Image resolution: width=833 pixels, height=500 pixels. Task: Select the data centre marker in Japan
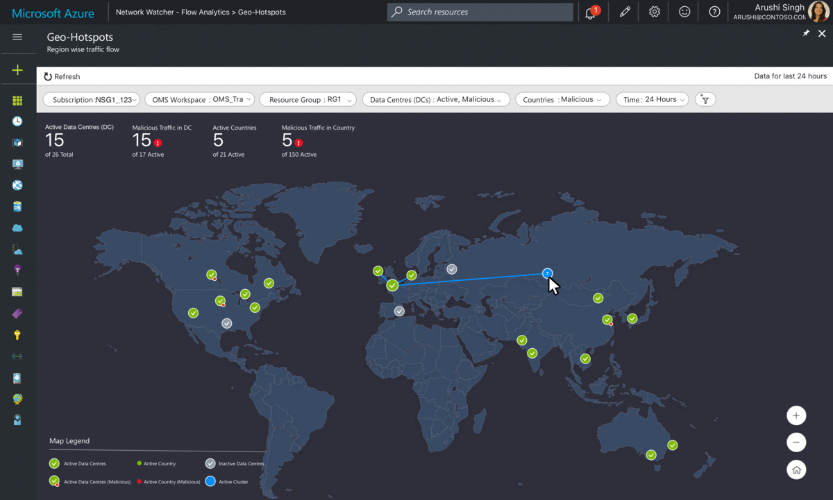632,318
